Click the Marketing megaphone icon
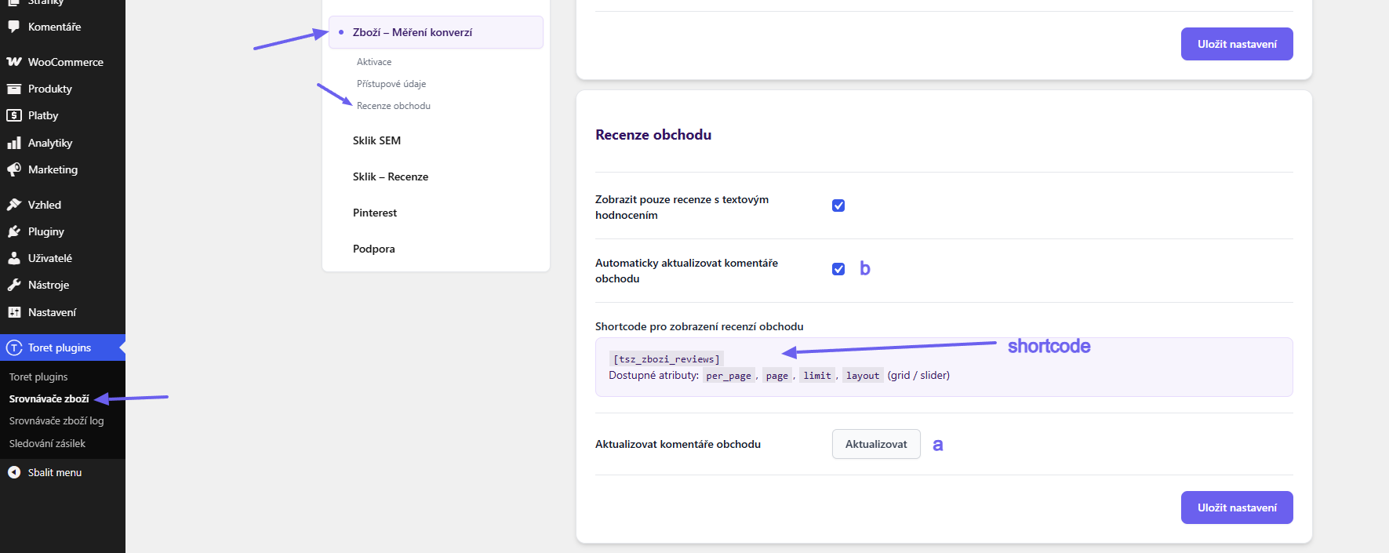The height and width of the screenshot is (553, 1389). [14, 169]
